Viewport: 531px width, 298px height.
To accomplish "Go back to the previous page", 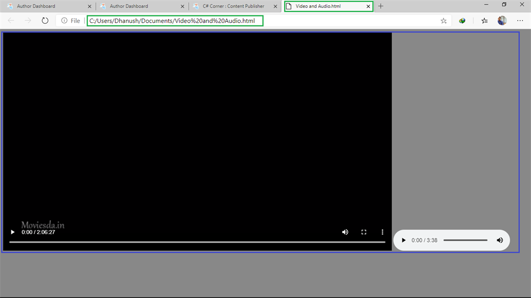I will 11,21.
